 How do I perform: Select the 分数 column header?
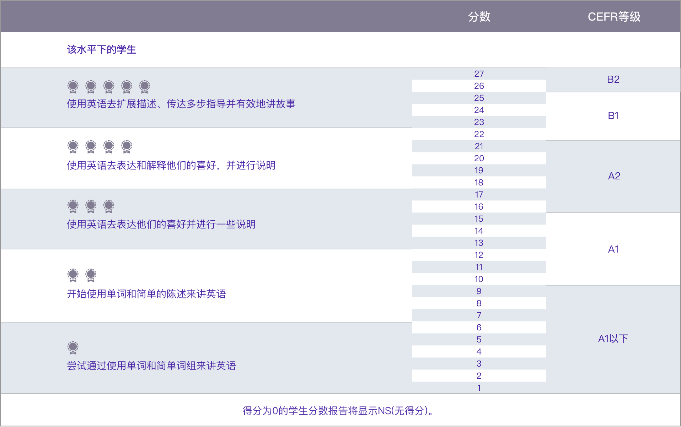pos(479,17)
